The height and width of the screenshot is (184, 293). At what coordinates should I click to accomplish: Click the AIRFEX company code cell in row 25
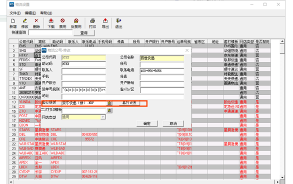(x=26, y=158)
